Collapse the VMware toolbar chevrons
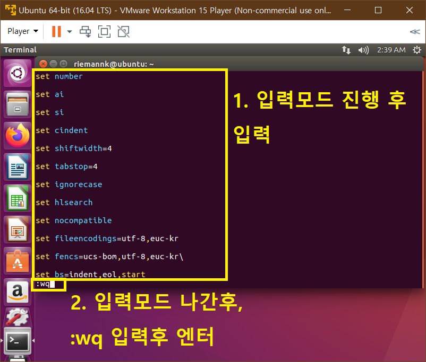This screenshot has height=362, width=426. tap(415, 32)
